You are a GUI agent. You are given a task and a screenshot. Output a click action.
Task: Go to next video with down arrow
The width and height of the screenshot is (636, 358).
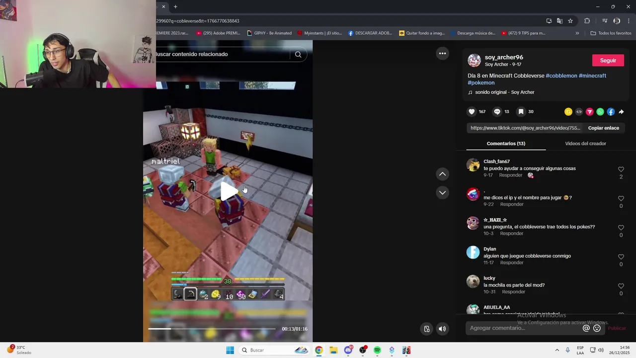tap(442, 192)
